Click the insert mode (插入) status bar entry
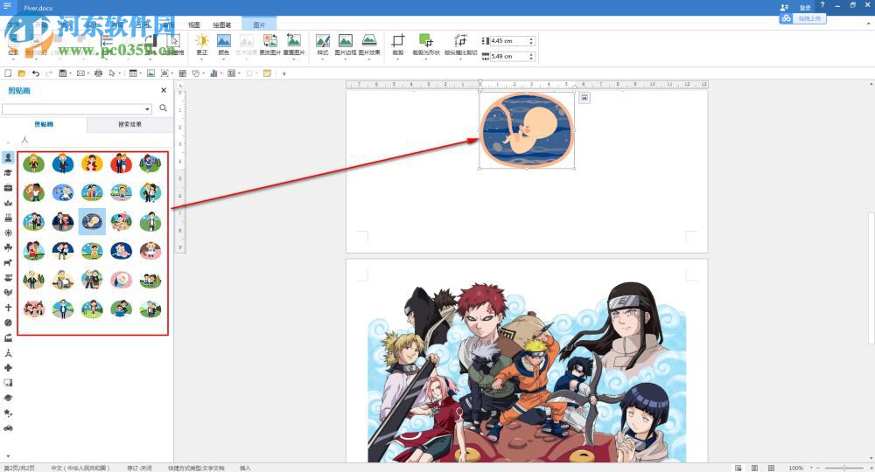 click(246, 469)
